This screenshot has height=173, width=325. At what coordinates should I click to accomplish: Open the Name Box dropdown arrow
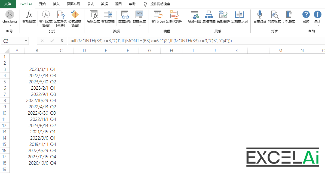click(26, 41)
